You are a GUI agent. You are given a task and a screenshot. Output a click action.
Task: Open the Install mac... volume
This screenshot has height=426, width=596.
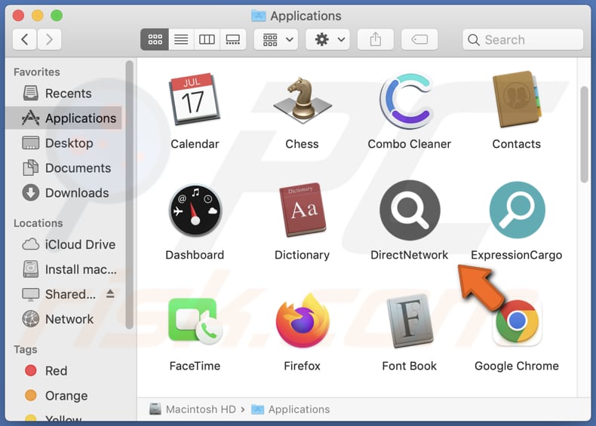click(63, 269)
